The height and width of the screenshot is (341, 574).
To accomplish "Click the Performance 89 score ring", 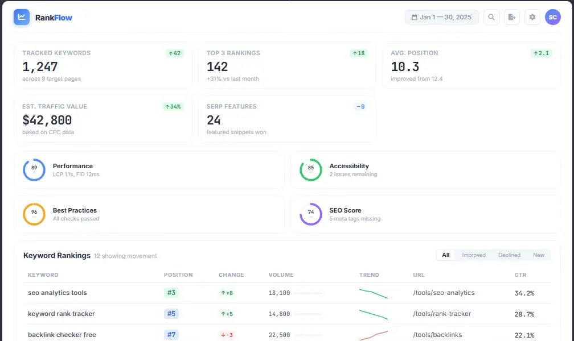I will click(34, 169).
